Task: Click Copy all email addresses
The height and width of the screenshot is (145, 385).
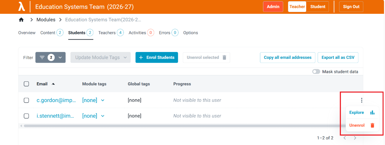Action: coord(287,57)
